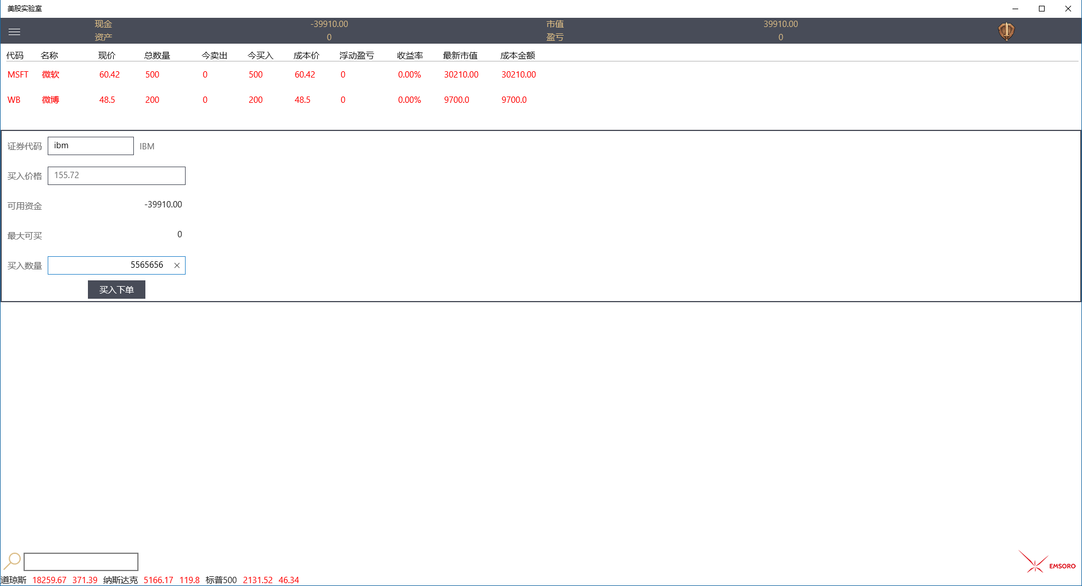Click the Dow value 18259.67

coord(49,580)
